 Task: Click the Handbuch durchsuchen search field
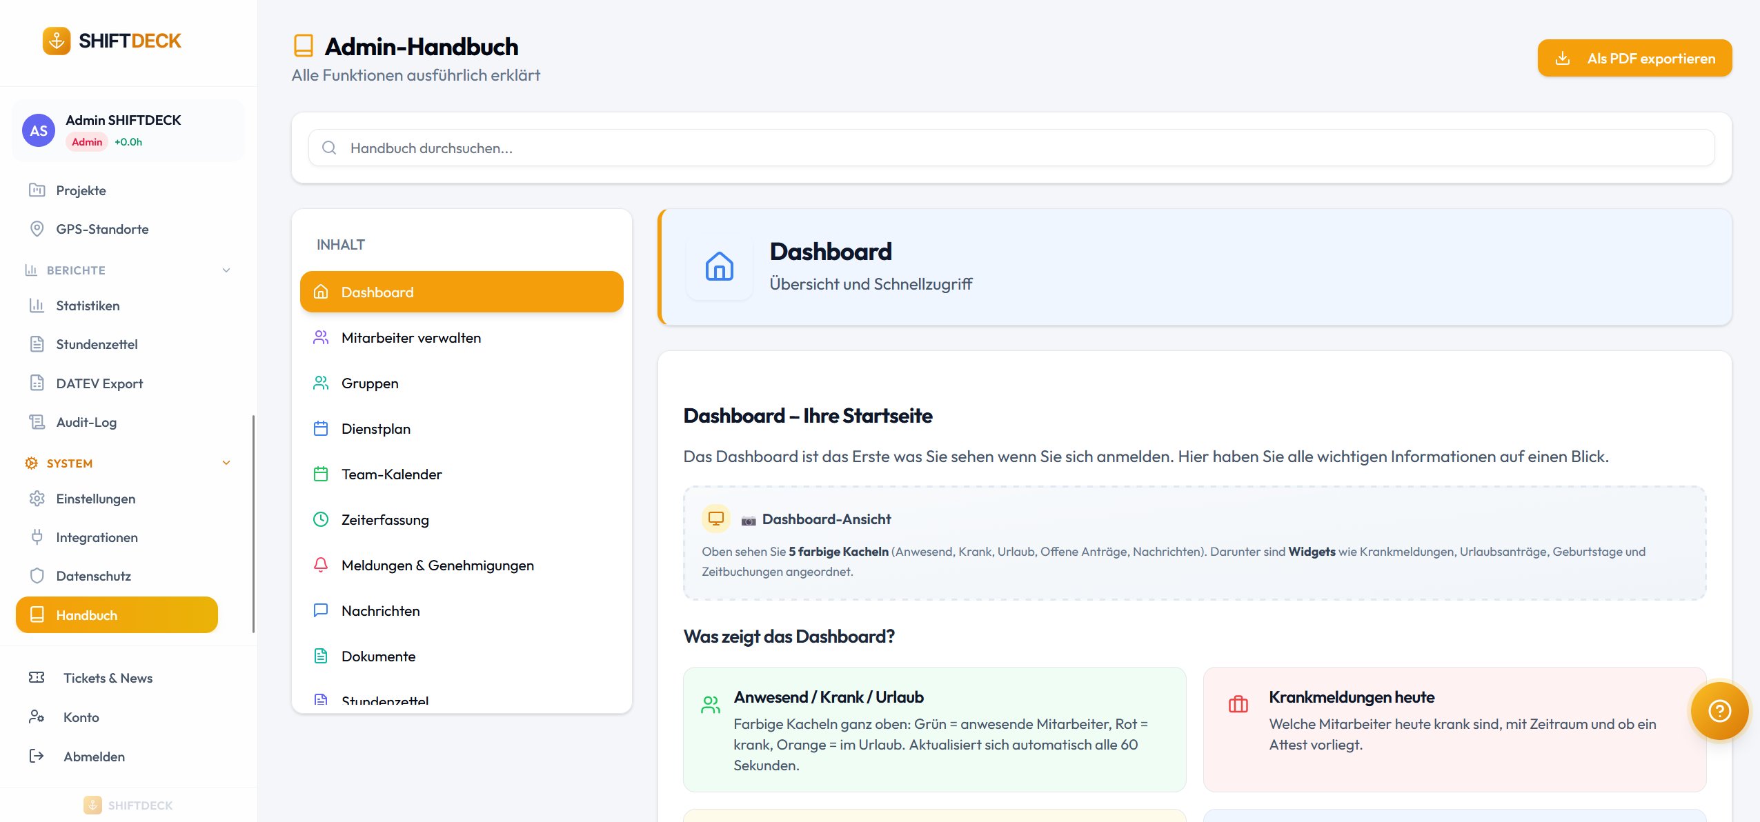1011,148
